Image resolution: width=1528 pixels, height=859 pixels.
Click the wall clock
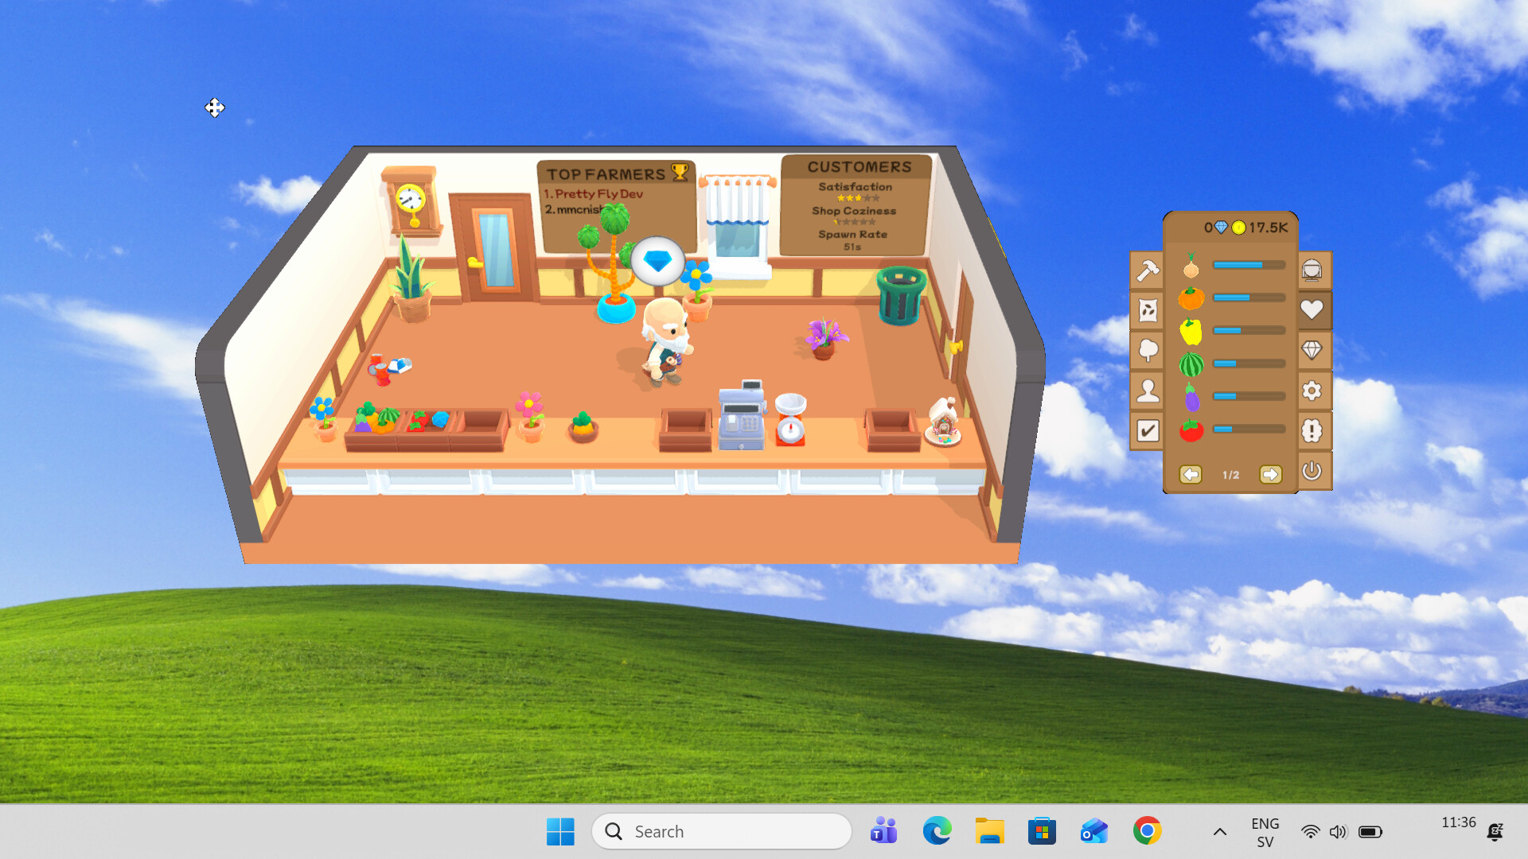pyautogui.click(x=411, y=202)
